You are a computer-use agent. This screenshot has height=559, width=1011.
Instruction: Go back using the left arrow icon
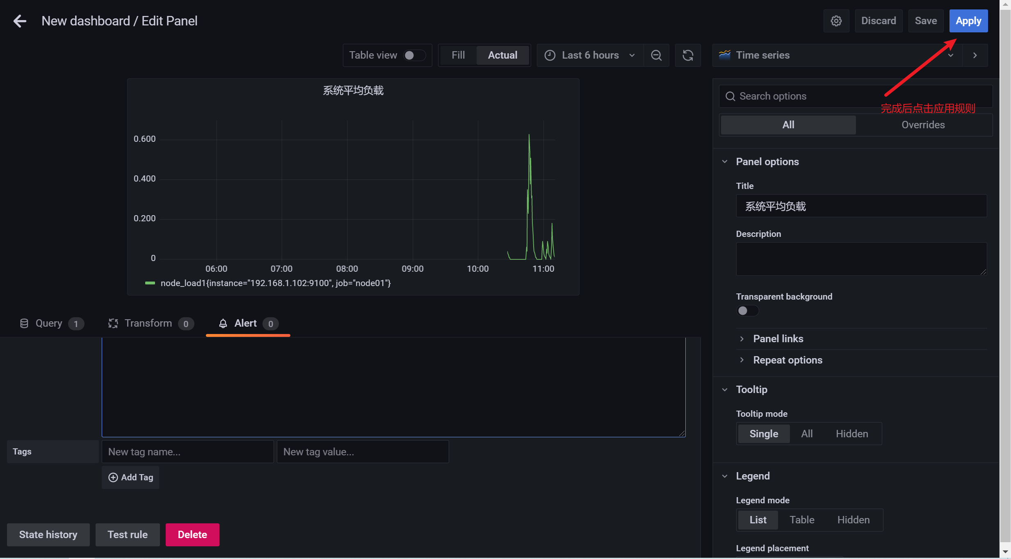click(x=20, y=21)
